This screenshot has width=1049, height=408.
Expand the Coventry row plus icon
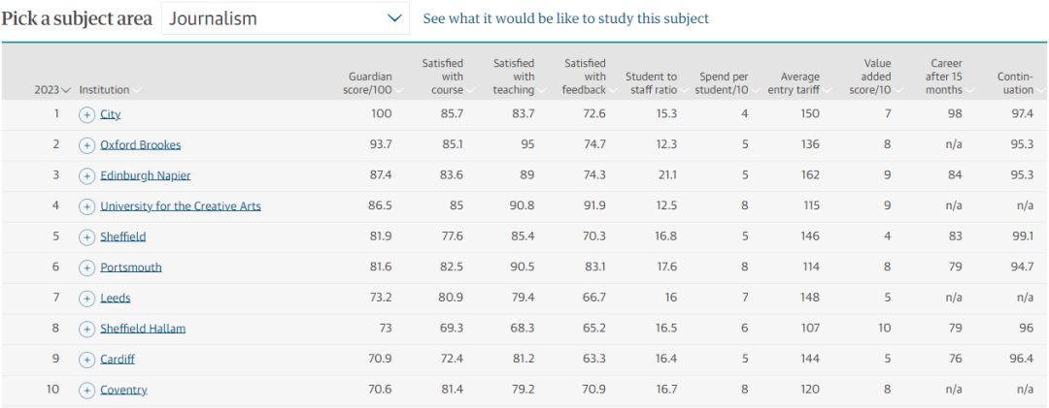click(86, 391)
